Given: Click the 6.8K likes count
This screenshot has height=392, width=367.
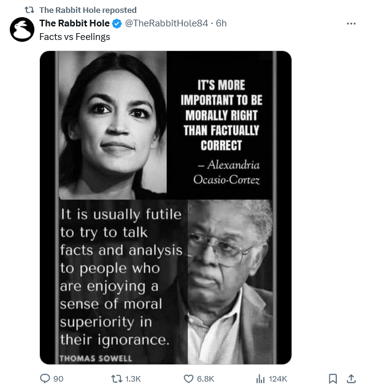Looking at the screenshot, I should click(x=206, y=378).
